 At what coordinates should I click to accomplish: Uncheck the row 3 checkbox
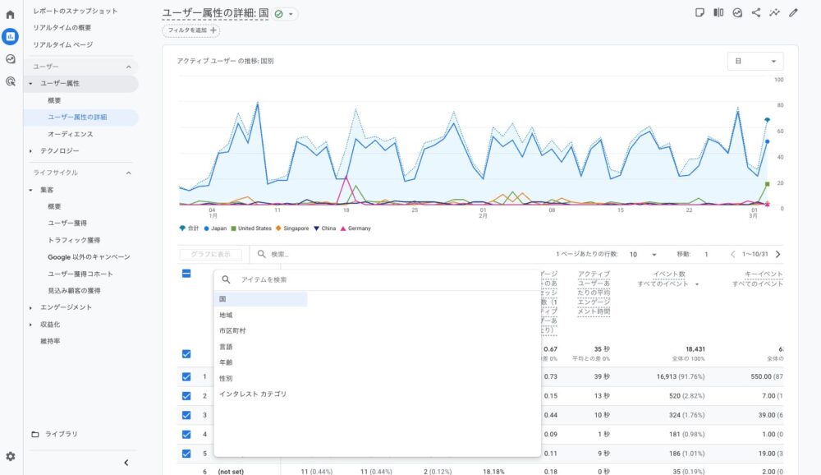(186, 415)
